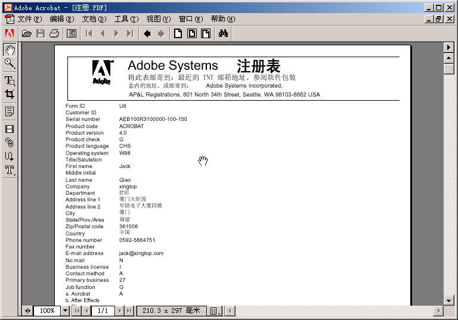Click the Adobe Systems heading text
The width and height of the screenshot is (458, 320).
(x=173, y=66)
